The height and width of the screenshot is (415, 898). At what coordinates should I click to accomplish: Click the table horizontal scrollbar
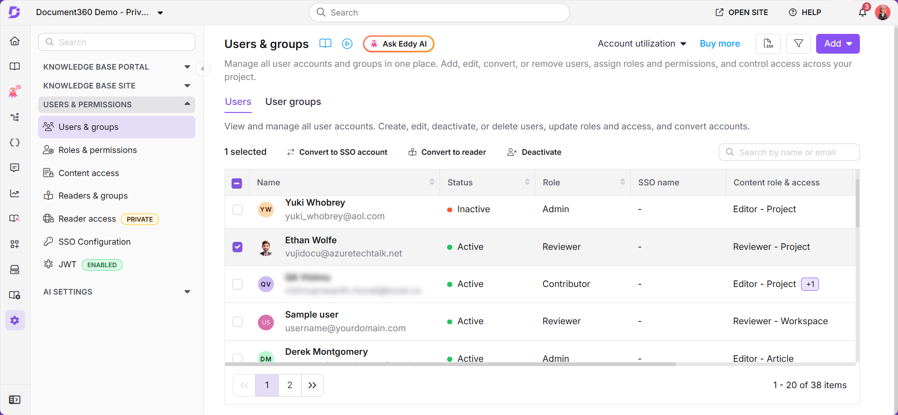(450, 364)
